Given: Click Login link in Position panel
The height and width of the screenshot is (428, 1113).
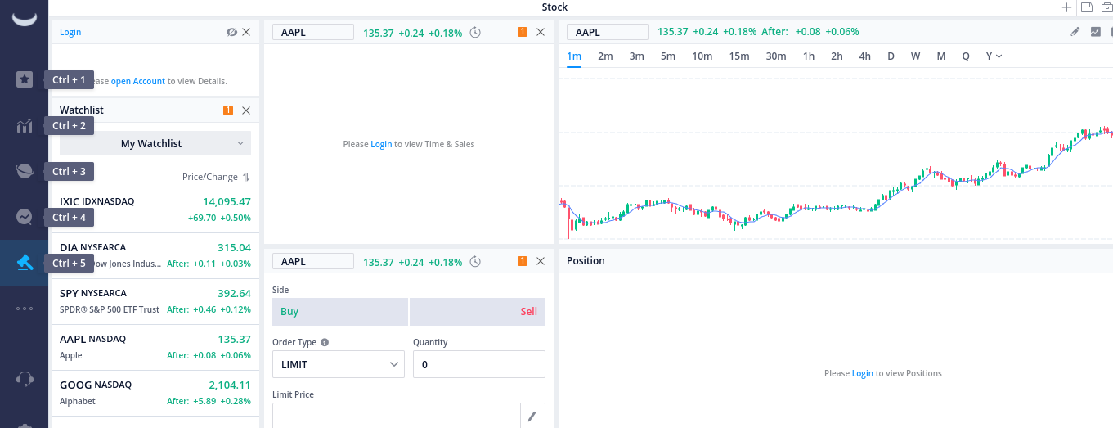Looking at the screenshot, I should tap(863, 373).
